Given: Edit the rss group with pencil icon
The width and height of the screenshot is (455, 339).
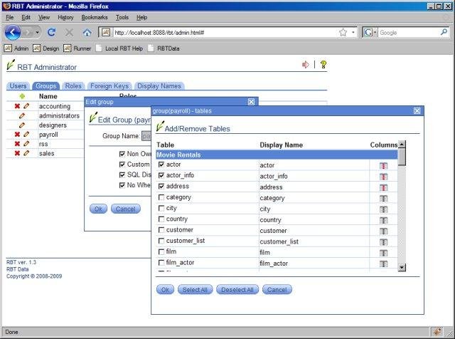Looking at the screenshot, I should click(x=26, y=144).
